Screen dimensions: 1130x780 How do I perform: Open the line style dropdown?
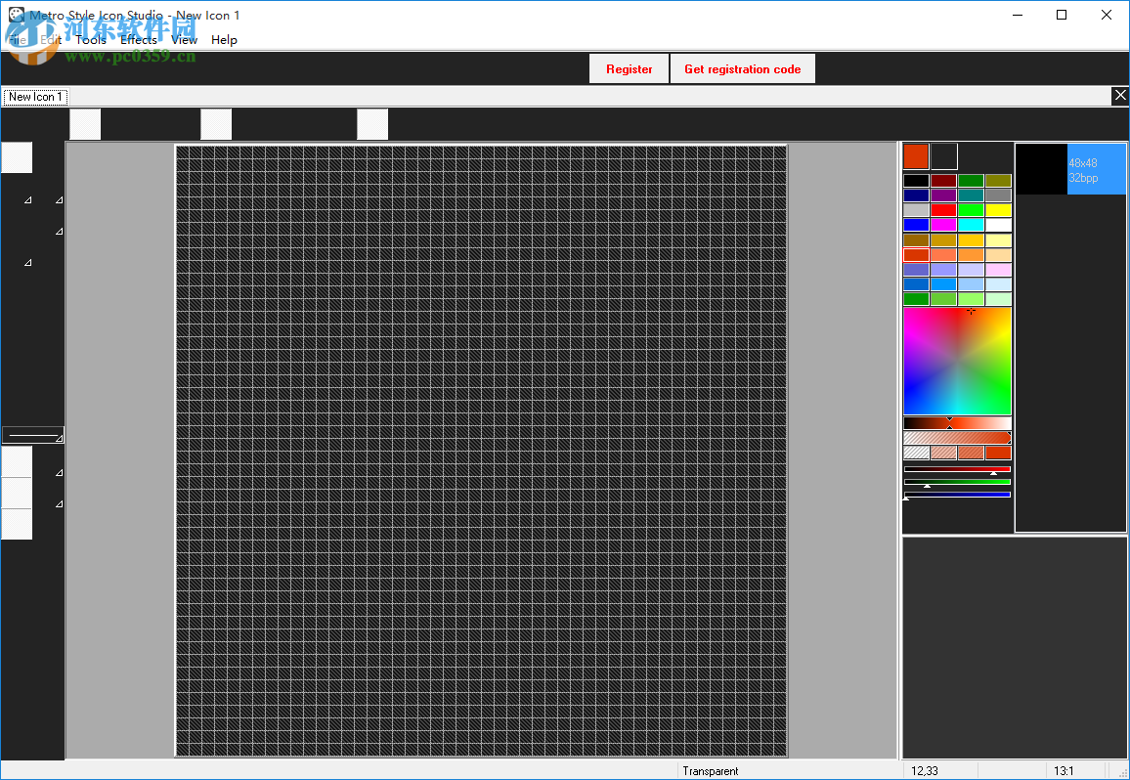click(33, 435)
